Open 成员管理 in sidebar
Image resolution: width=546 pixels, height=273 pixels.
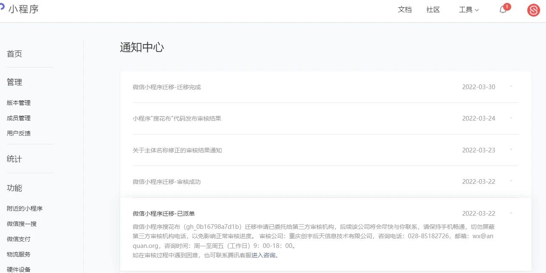pyautogui.click(x=19, y=118)
